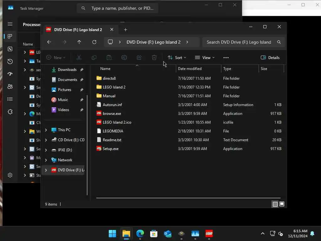Select Documents in quick access
The height and width of the screenshot is (241, 321).
(x=67, y=80)
